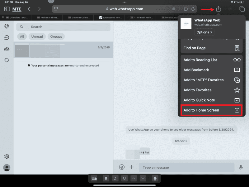The image size is (249, 187).
Task: Select the Unread chat filter
Action: click(37, 36)
